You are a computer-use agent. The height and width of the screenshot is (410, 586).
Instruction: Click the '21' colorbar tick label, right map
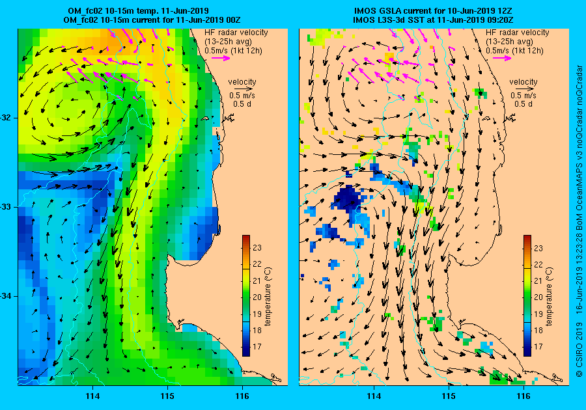538,280
